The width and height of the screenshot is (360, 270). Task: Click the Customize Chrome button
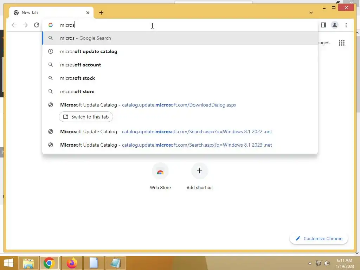coord(319,239)
